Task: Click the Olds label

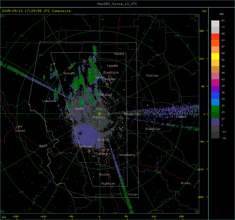Action: click(99, 109)
